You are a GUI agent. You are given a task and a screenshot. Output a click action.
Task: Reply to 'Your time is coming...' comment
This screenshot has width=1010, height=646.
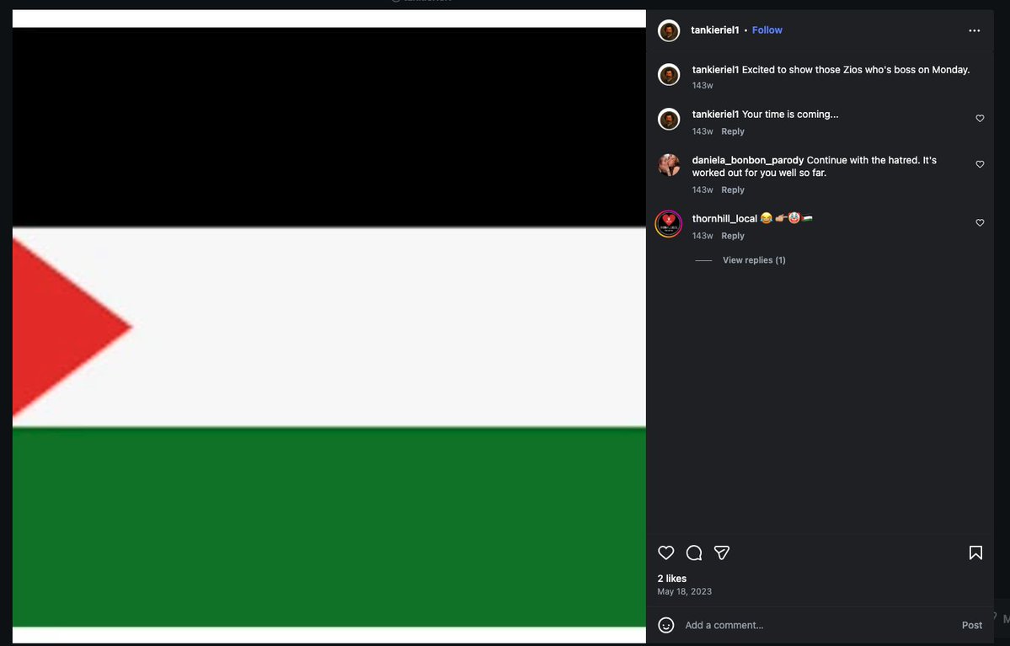[732, 131]
